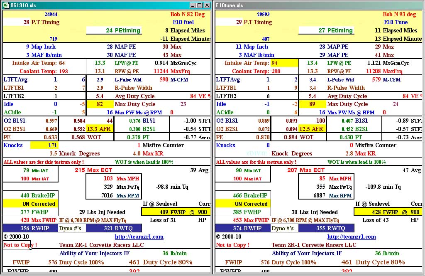This screenshot has width=425, height=276.
Task: Select the yellow 89 Max Duty Cycle cell
Action: (x=311, y=104)
